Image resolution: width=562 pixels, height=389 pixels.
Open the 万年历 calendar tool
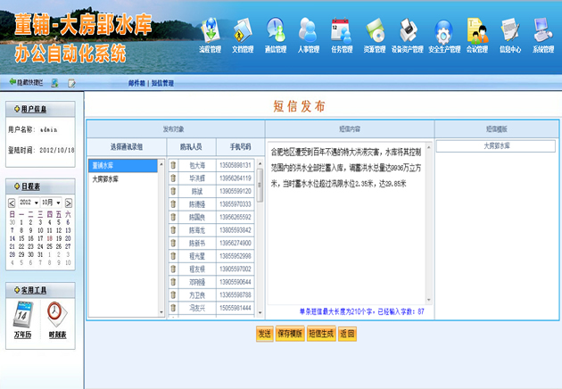(x=24, y=317)
